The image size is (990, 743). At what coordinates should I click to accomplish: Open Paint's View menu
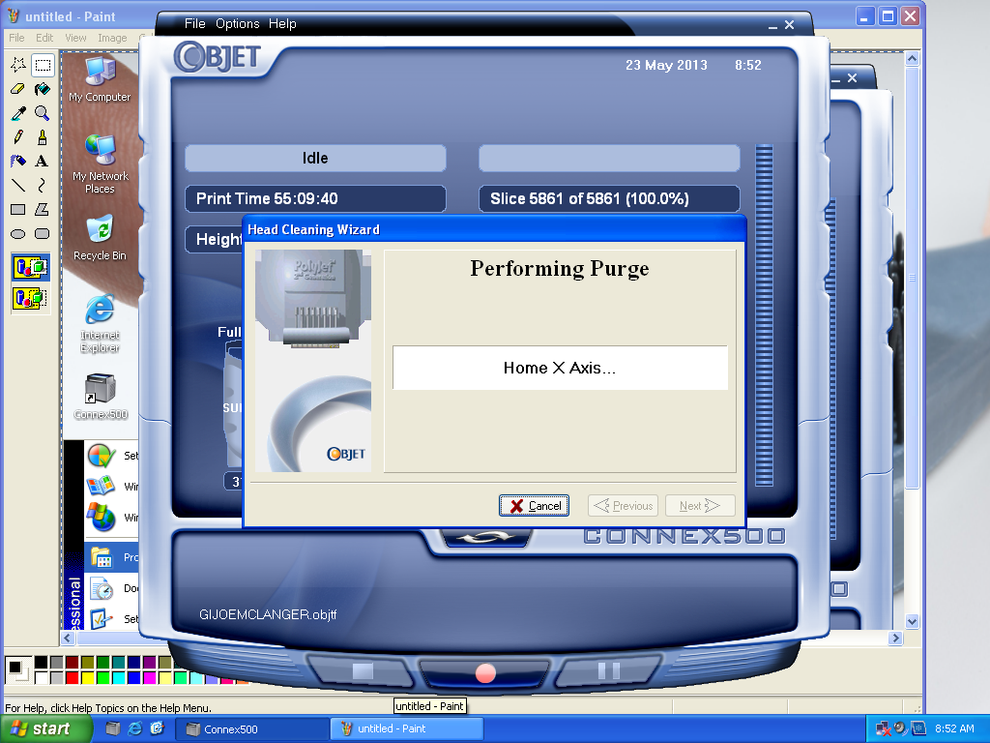pyautogui.click(x=75, y=38)
